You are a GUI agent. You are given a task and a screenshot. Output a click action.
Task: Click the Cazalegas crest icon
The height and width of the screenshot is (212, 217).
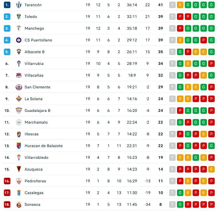point(19,193)
